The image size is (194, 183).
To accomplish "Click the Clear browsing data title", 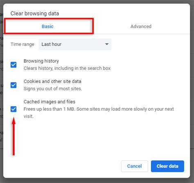I will 35,13.
